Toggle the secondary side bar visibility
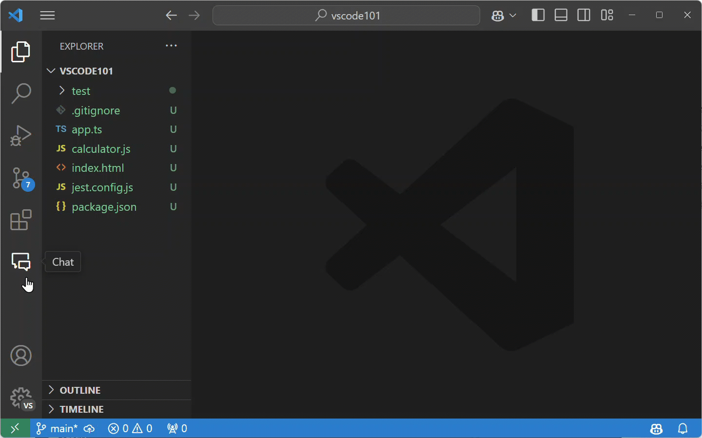This screenshot has height=438, width=702. [584, 16]
